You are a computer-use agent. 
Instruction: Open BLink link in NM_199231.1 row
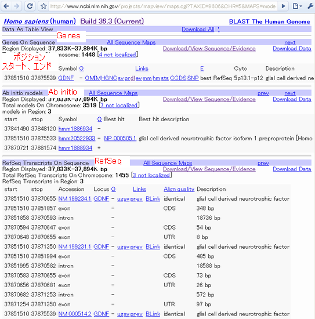153,246
